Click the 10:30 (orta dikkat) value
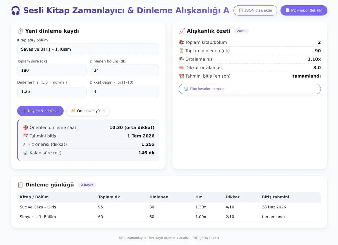Viewport: 338px width, 245px height. pyautogui.click(x=132, y=128)
